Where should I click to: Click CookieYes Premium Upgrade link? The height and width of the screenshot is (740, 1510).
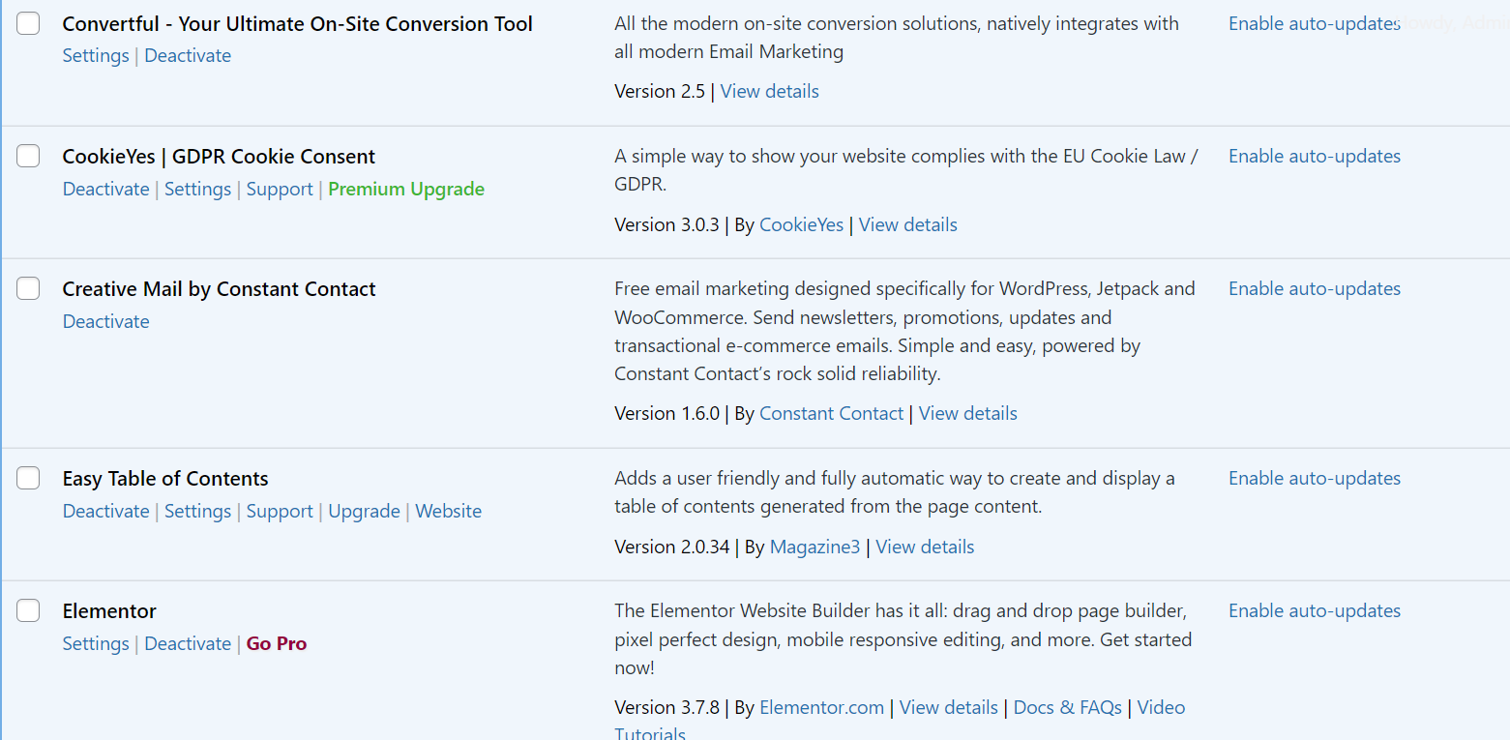406,190
